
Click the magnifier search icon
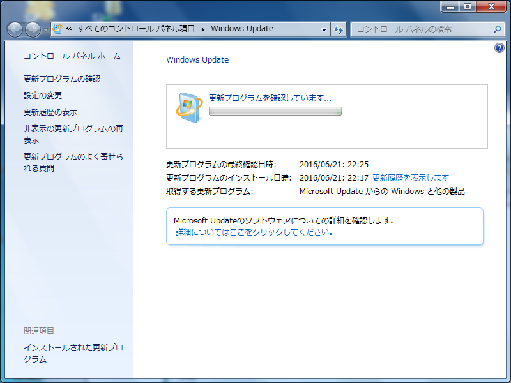[497, 29]
